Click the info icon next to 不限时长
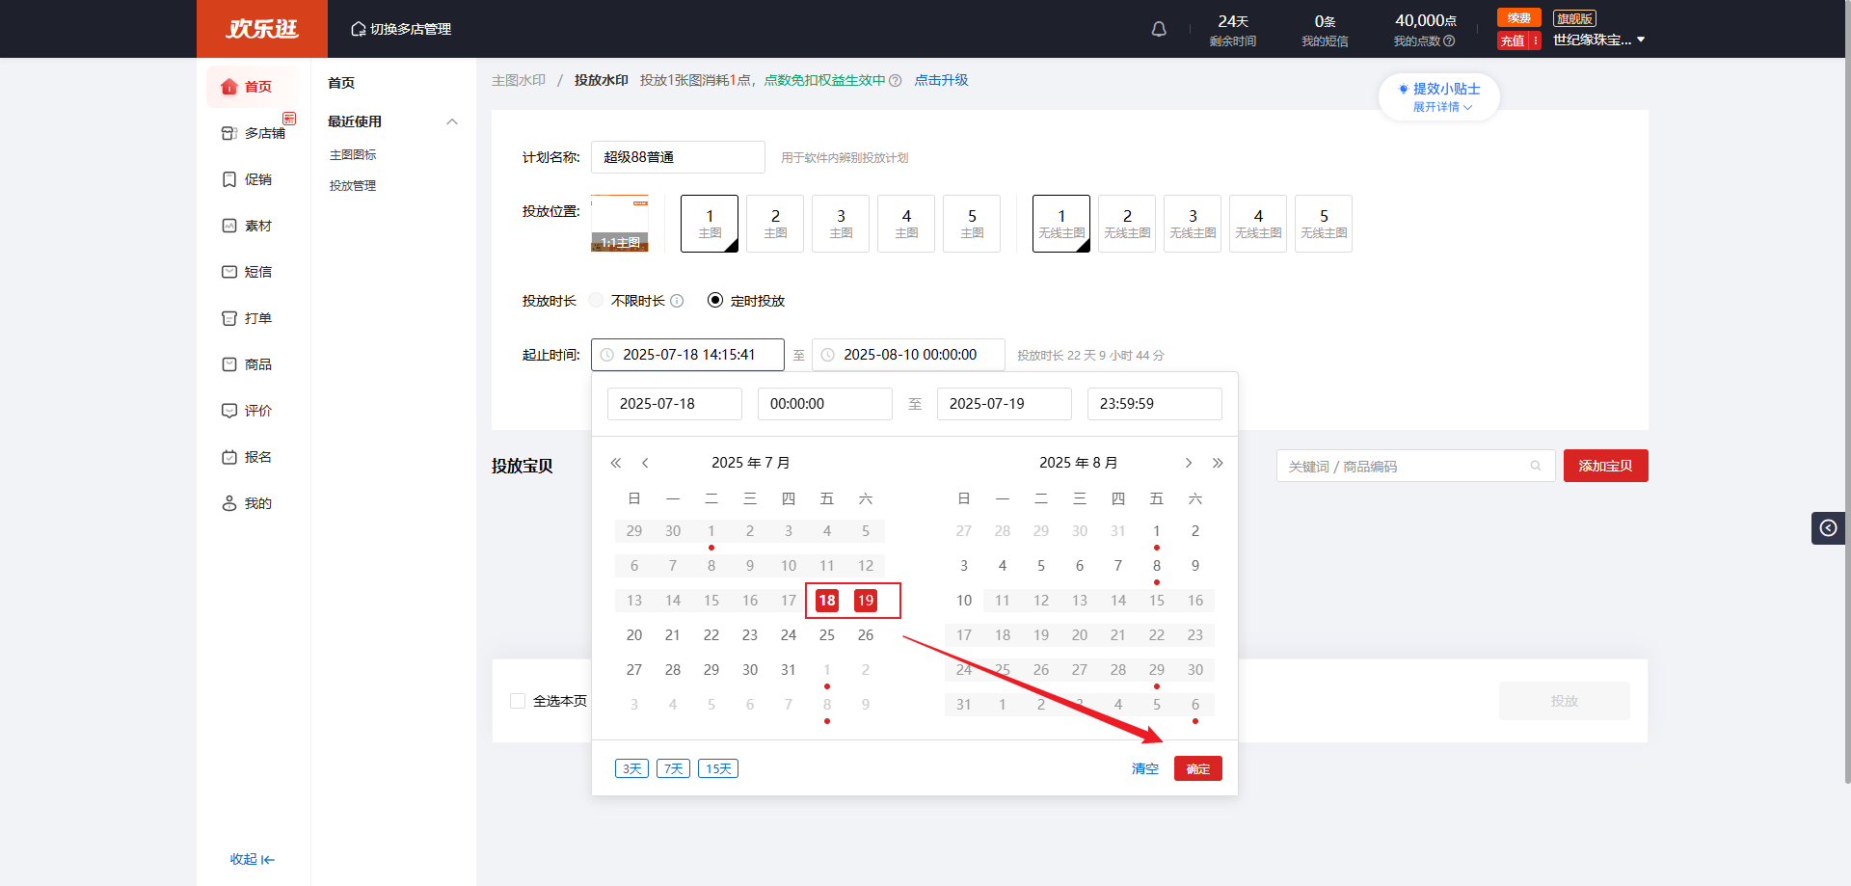 [677, 301]
